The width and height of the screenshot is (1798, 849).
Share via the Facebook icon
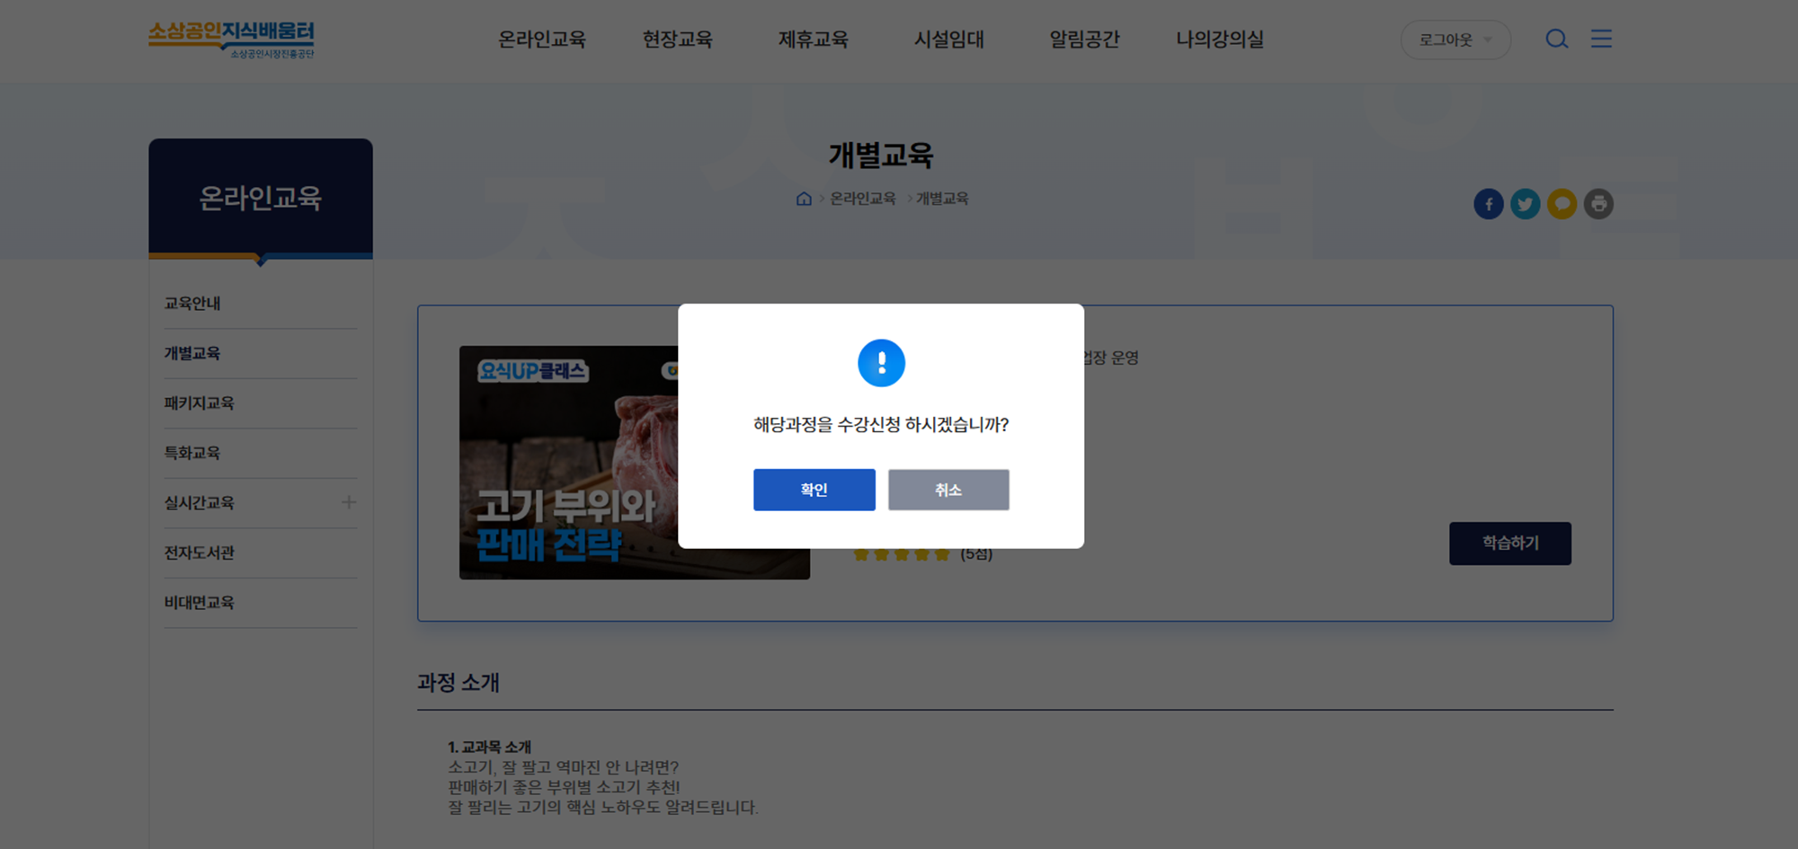[1489, 204]
